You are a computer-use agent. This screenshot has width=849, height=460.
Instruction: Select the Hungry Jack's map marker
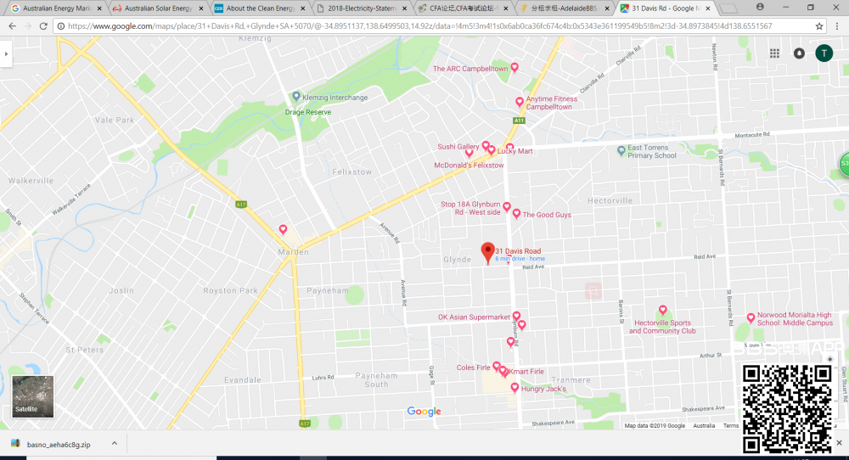click(514, 387)
